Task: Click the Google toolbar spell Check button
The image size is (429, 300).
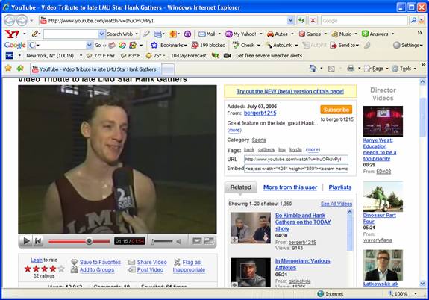Action: click(243, 45)
